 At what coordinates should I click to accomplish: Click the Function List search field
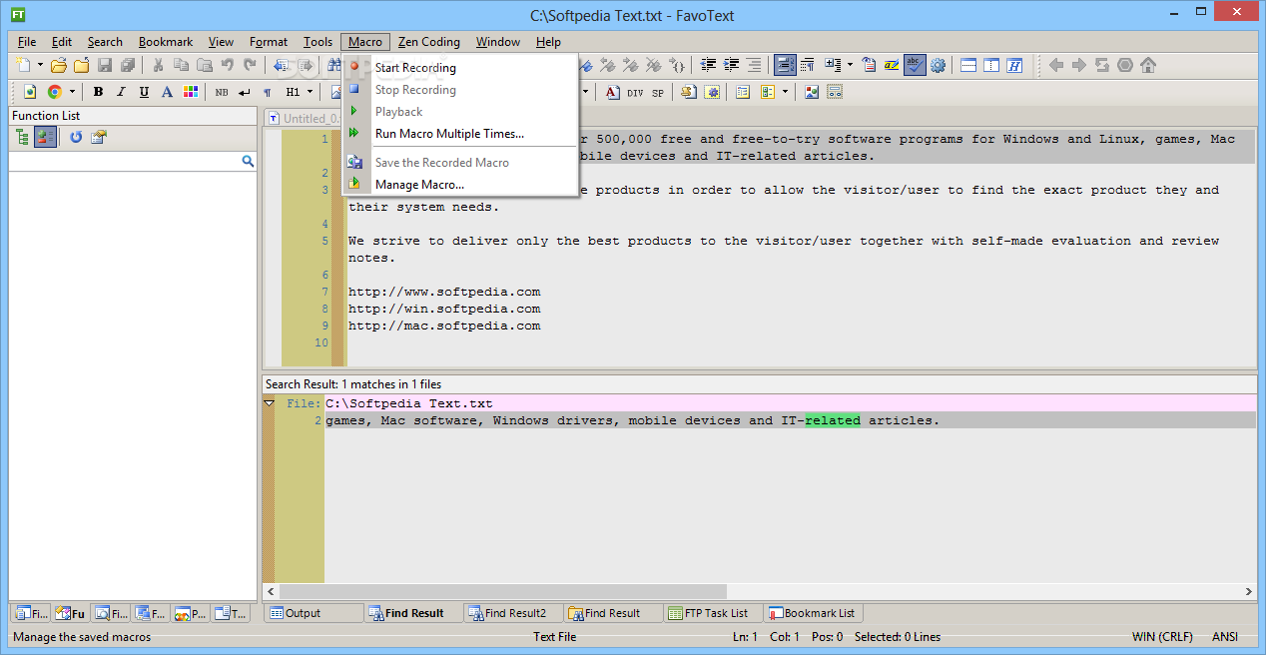coord(125,161)
